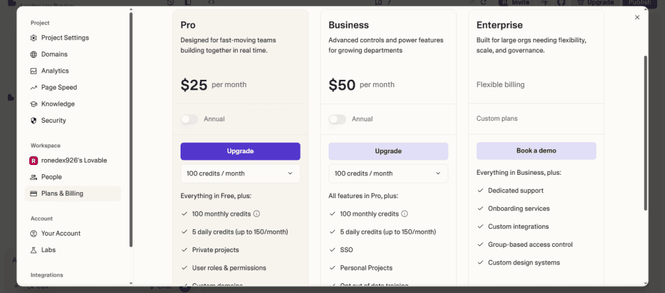This screenshot has height=293, width=665.
Task: Open the Plans & Billing section
Action: pos(73,194)
